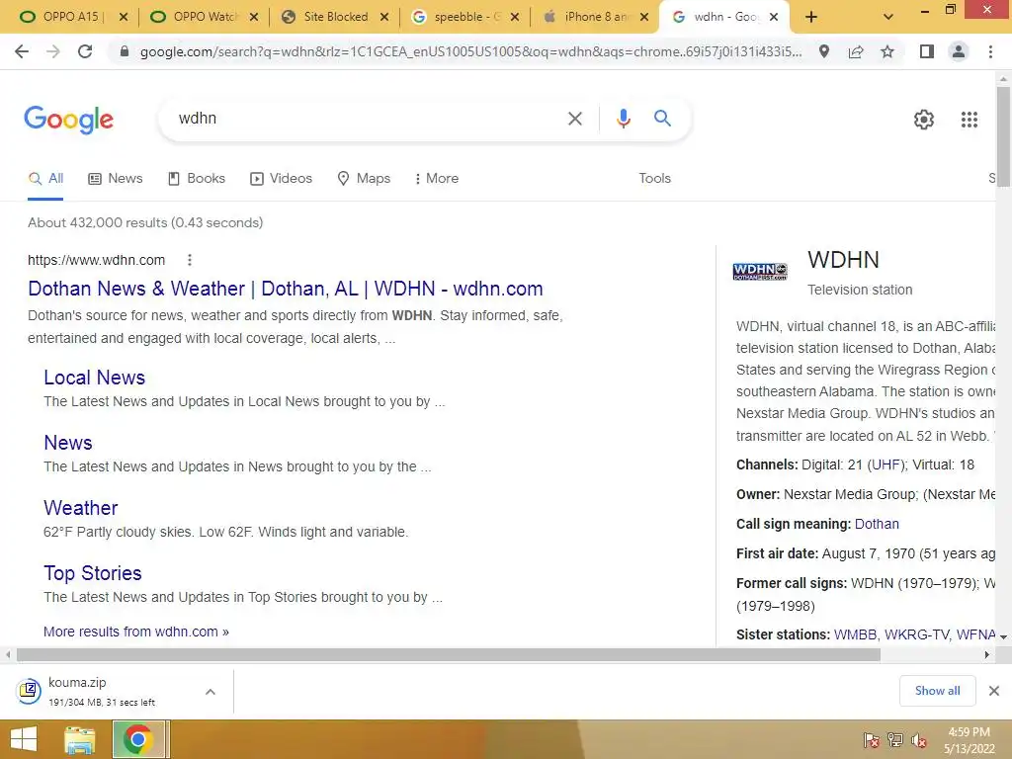1012x759 pixels.
Task: Switch to News results tab
Action: 116,179
